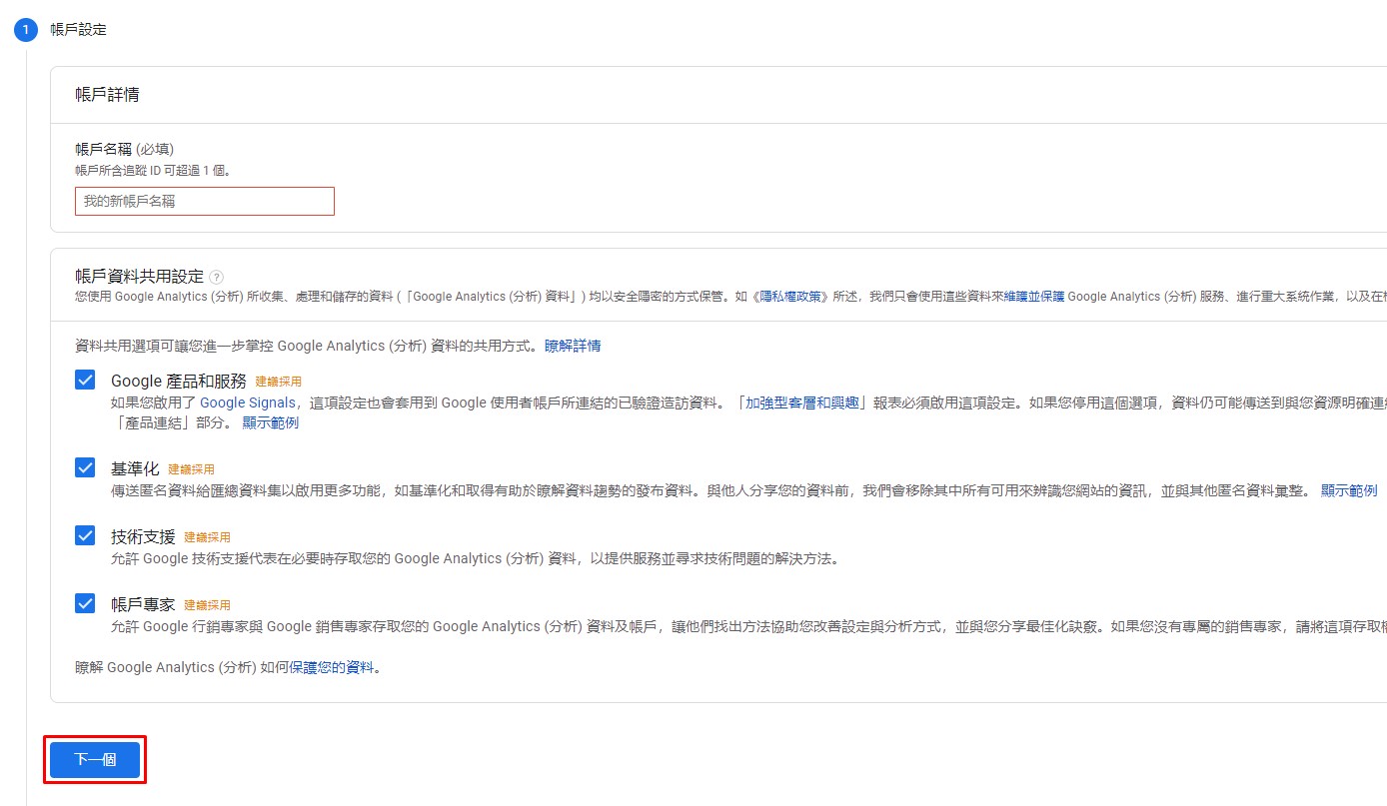This screenshot has width=1387, height=806.
Task: Open the 保護您的資料 link
Action: (x=334, y=666)
